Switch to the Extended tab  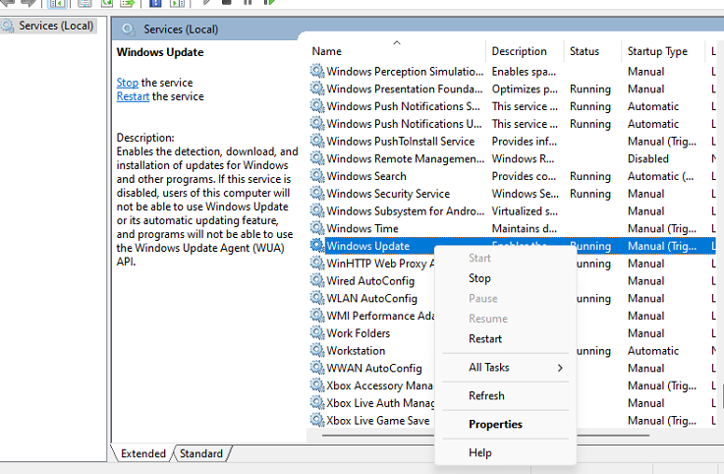[143, 453]
